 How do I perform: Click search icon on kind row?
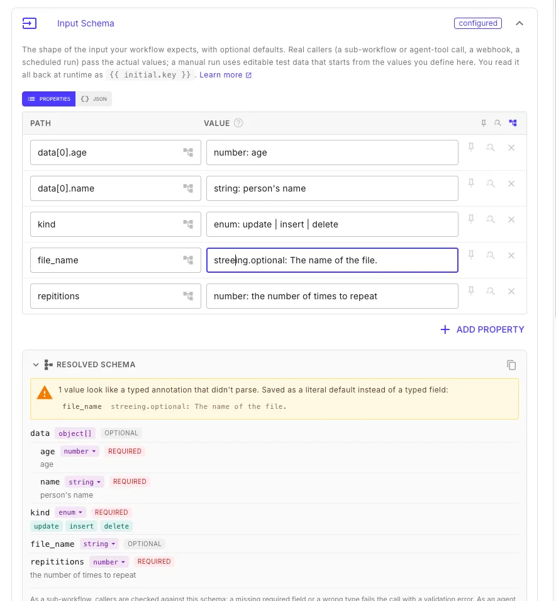pos(490,219)
